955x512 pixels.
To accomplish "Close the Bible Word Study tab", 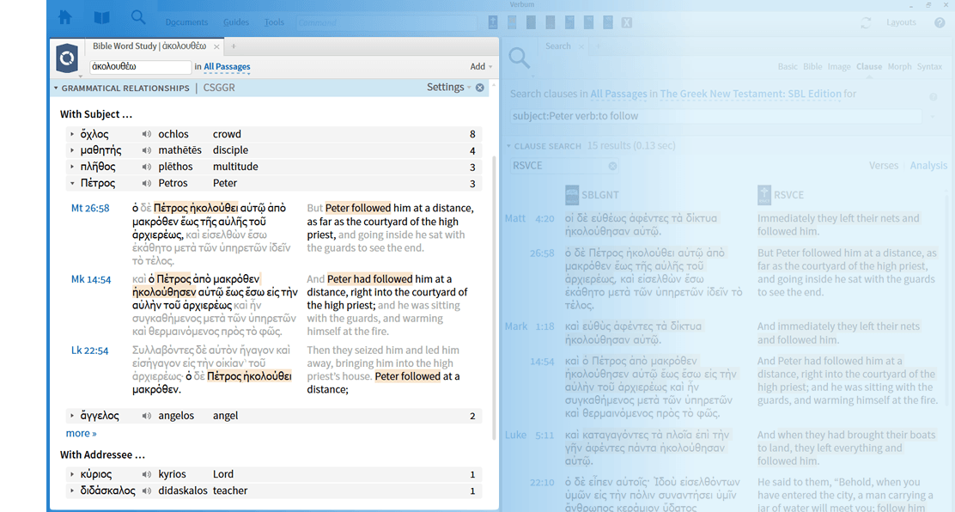I will click(216, 46).
